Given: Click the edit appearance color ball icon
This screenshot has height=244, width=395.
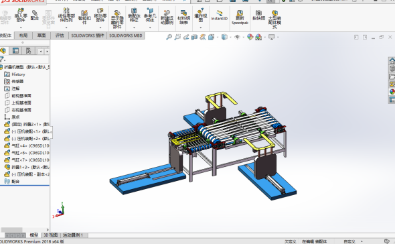Looking at the screenshot, I should point(250,37).
